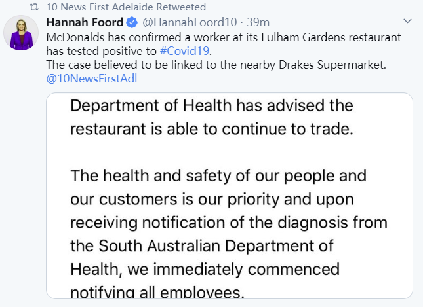Click "the South Australian Department of" line
423x307 pixels.
tap(201, 246)
